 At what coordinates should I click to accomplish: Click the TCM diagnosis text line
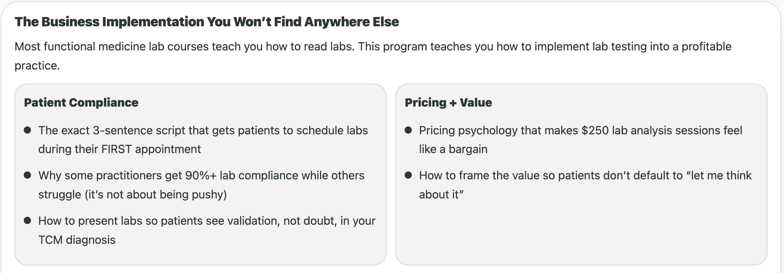77,240
